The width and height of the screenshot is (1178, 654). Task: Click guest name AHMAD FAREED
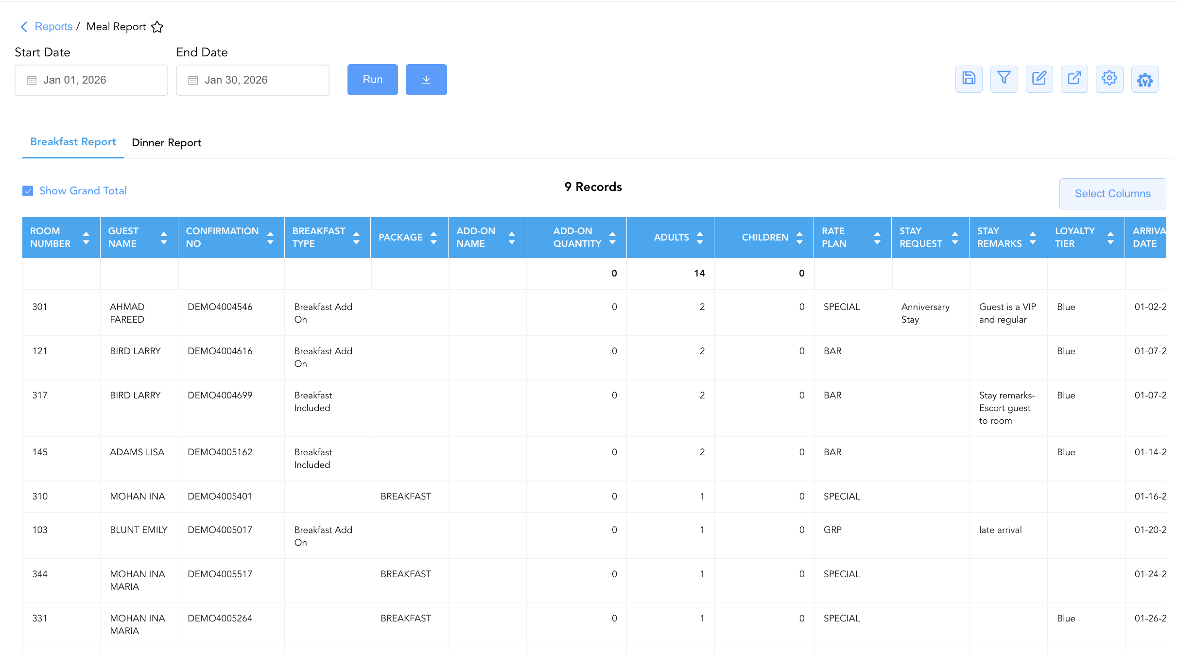[127, 313]
